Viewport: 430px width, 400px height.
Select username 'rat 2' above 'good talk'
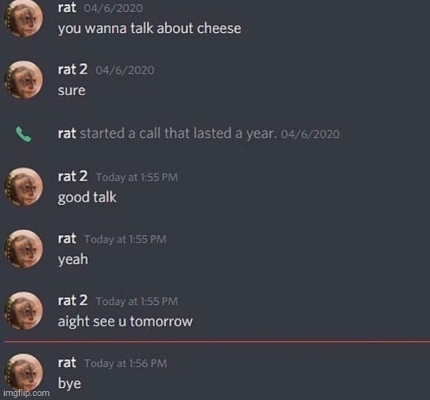coord(73,176)
